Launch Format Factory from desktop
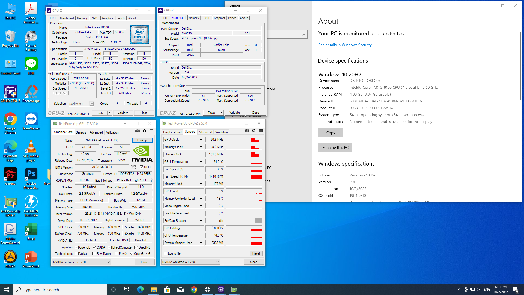The height and width of the screenshot is (295, 524). 31,41
